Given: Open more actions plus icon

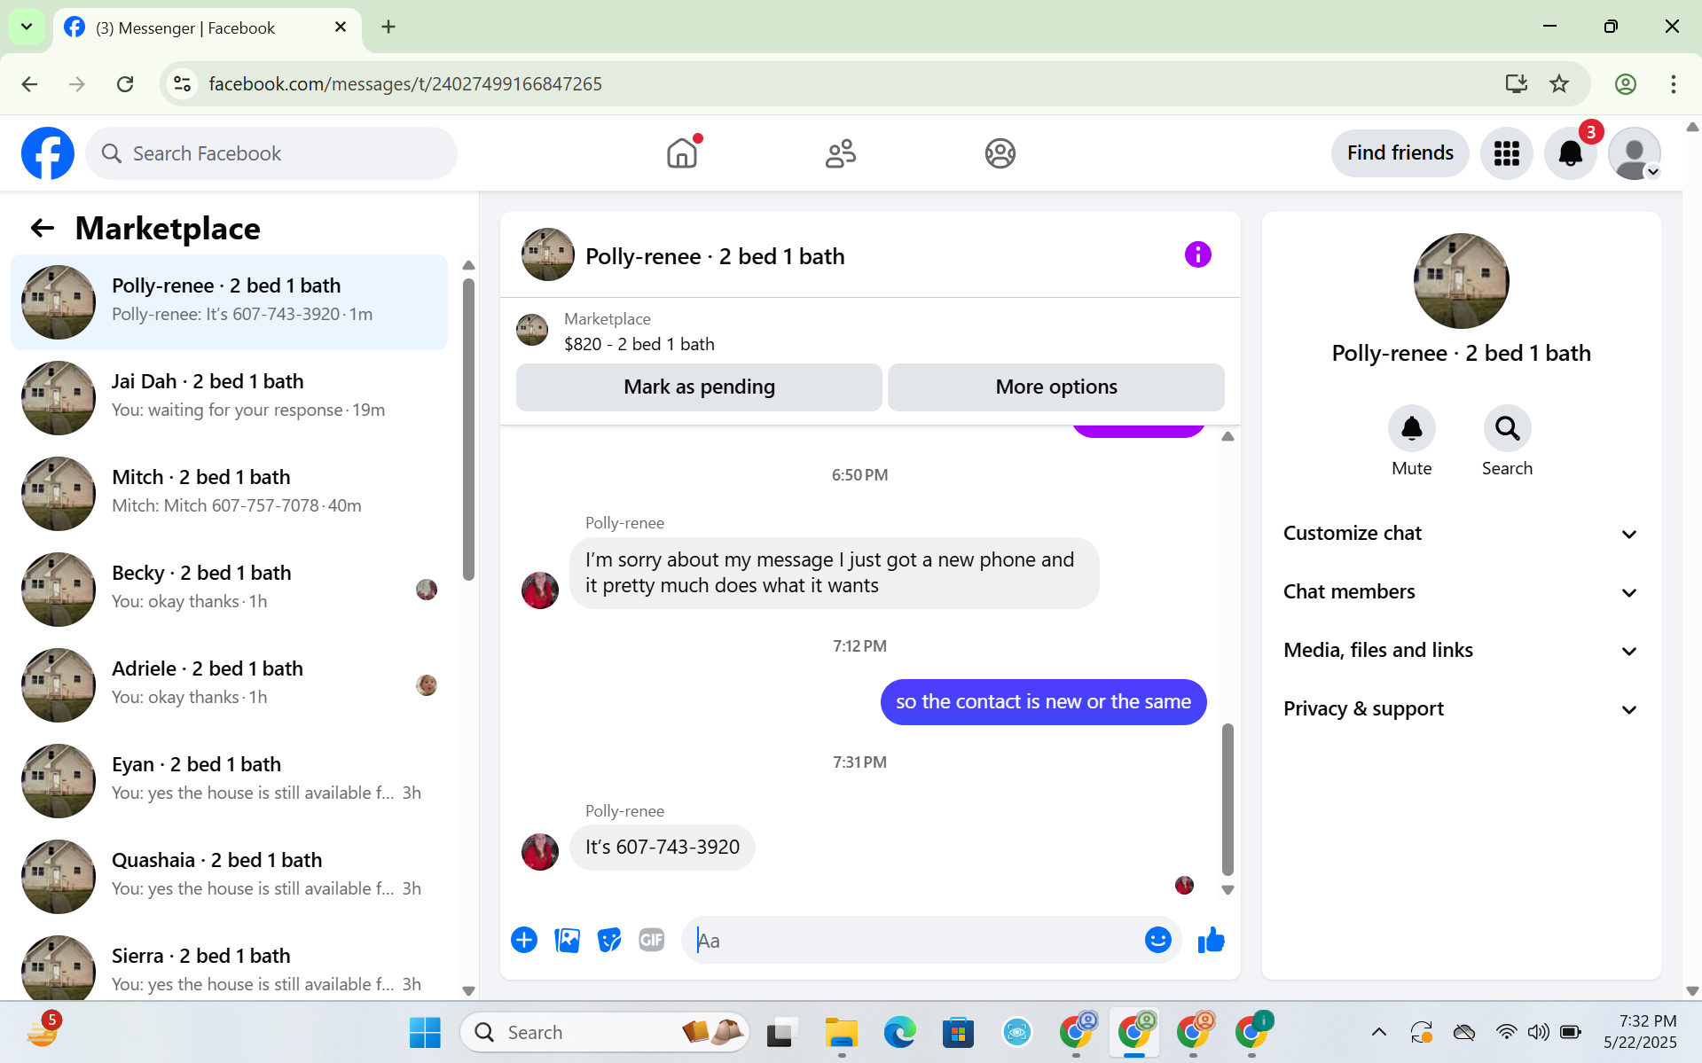Looking at the screenshot, I should click(524, 940).
